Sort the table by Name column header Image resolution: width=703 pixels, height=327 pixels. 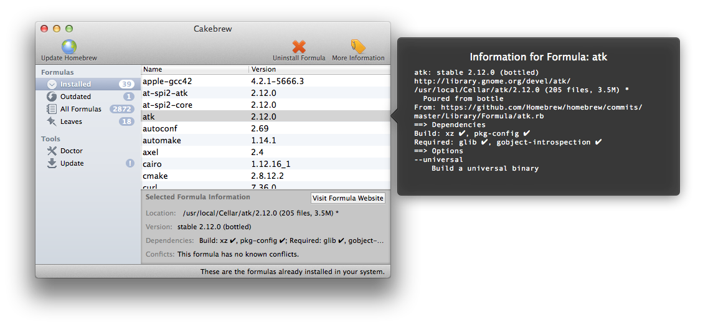pos(195,70)
